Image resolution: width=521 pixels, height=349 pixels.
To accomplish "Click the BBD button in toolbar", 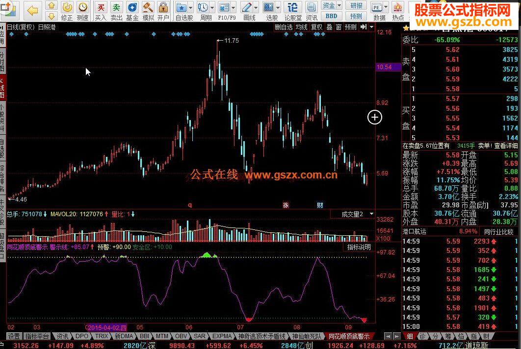I will (332, 16).
